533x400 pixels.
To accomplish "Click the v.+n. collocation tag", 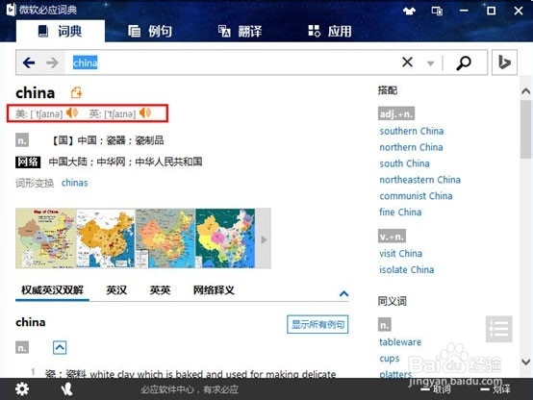I will 392,237.
